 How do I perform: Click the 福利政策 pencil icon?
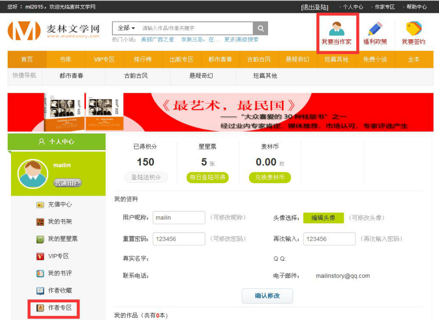[x=375, y=30]
